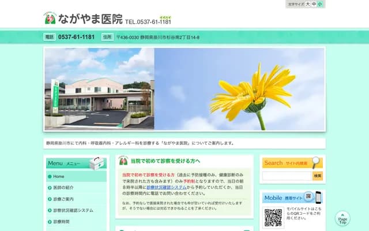This screenshot has height=231, width=369.
Task: Click the logo icon beside 当院で初めて診察を受ける方へ
Action: [x=123, y=161]
